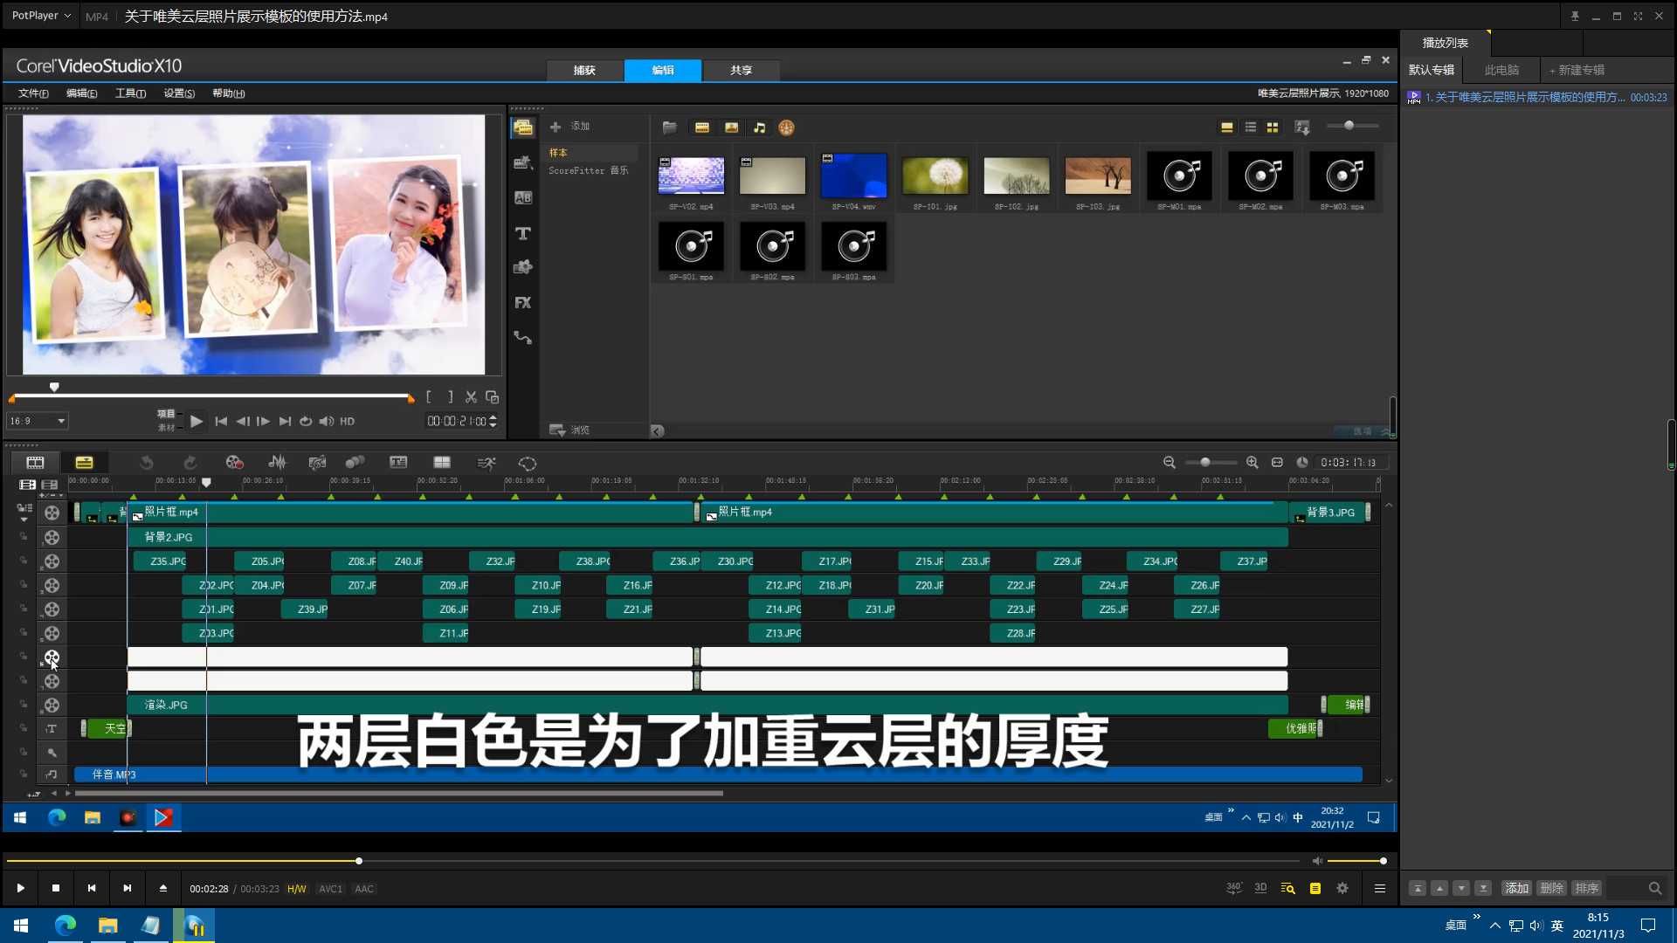Viewport: 1677px width, 943px height.
Task: Click 新建专辑 in PotPlayer playlist
Action: (1577, 70)
